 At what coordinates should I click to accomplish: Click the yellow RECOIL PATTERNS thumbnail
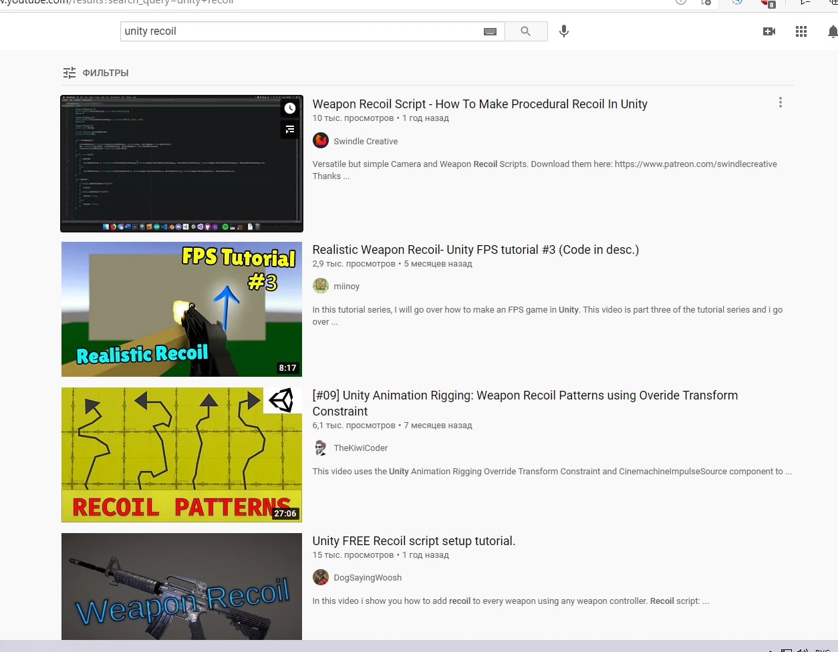click(x=182, y=455)
